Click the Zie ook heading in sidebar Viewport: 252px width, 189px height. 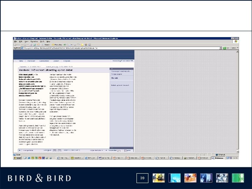(x=114, y=78)
